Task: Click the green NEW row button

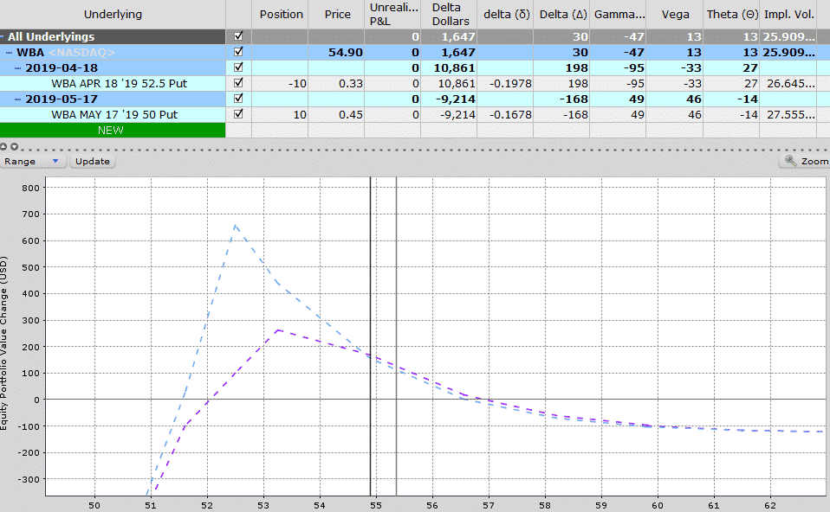Action: 113,130
